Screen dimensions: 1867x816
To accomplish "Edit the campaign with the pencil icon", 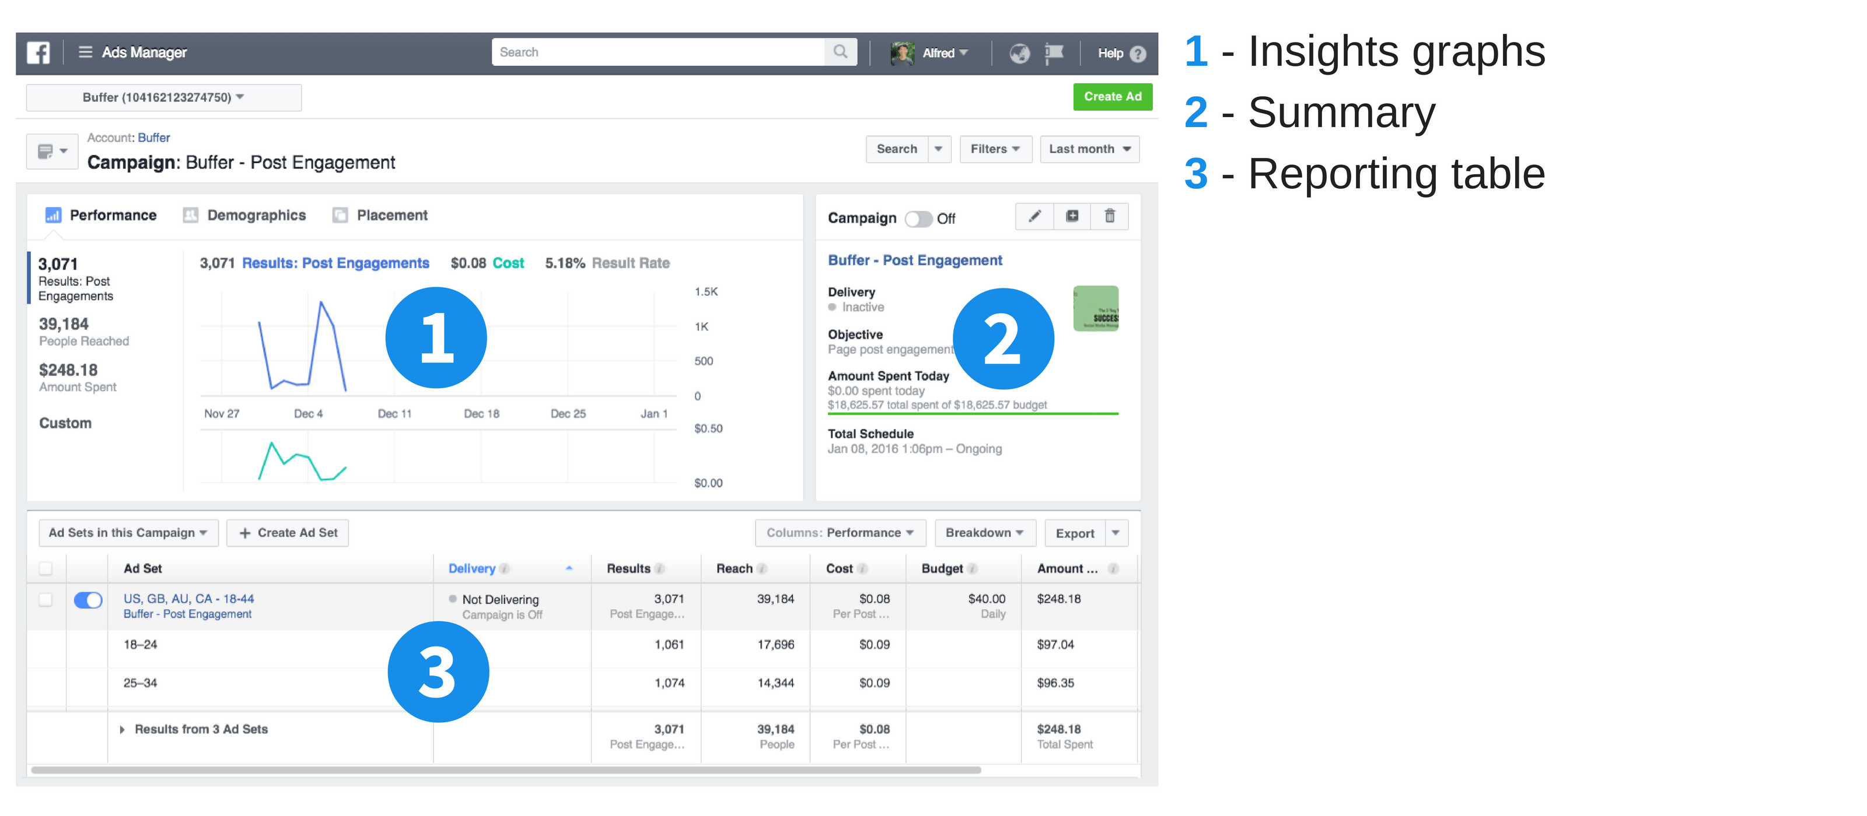I will 1034,216.
